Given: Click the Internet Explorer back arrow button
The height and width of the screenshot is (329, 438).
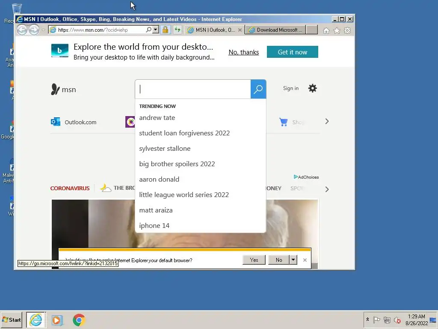Looking at the screenshot, I should pos(22,30).
